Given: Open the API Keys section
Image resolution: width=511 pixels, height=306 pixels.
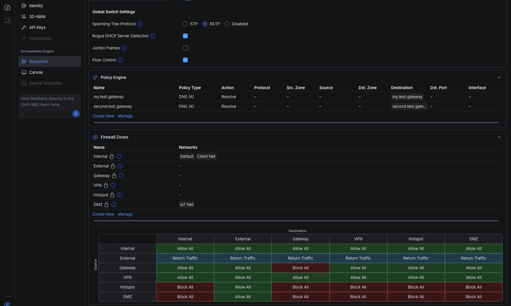Looking at the screenshot, I should click(x=37, y=27).
